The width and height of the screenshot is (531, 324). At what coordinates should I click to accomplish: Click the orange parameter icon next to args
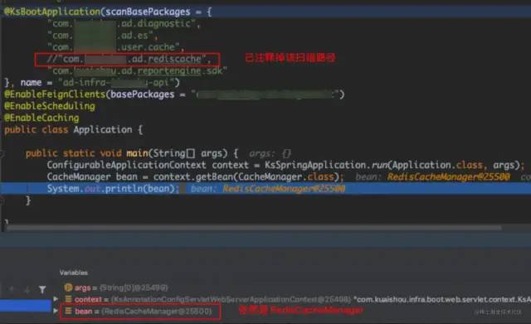coord(68,288)
